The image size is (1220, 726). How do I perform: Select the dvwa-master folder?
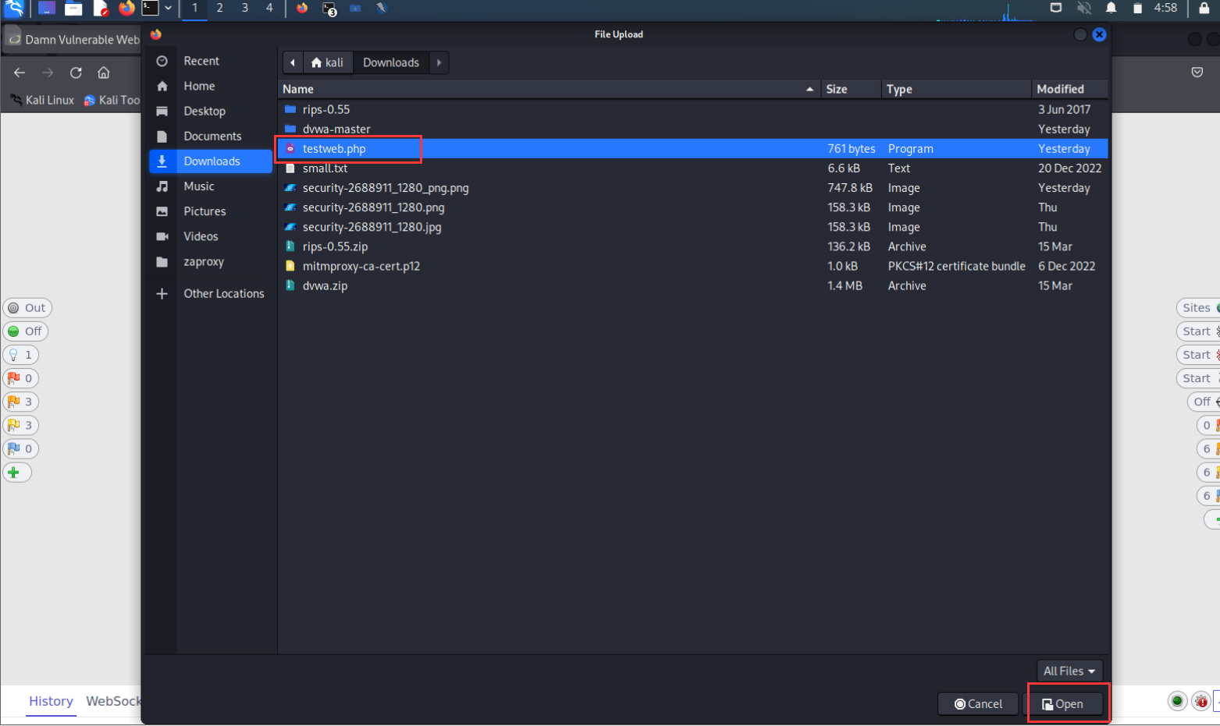pos(692,129)
